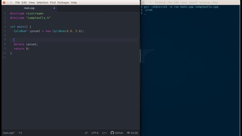Image resolution: width=242 pixels, height=136 pixels.
Task: Click the 'int main() {' line
Action: tap(20, 27)
